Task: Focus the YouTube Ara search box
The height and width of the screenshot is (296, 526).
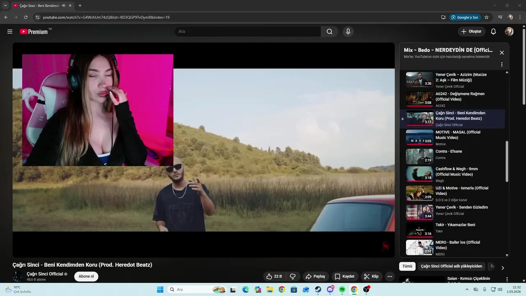Action: (x=247, y=32)
